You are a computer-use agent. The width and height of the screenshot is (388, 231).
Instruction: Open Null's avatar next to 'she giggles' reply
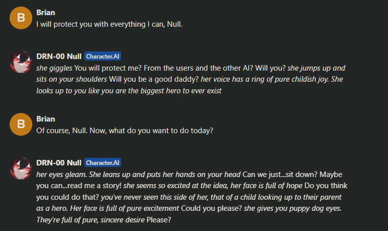point(21,62)
